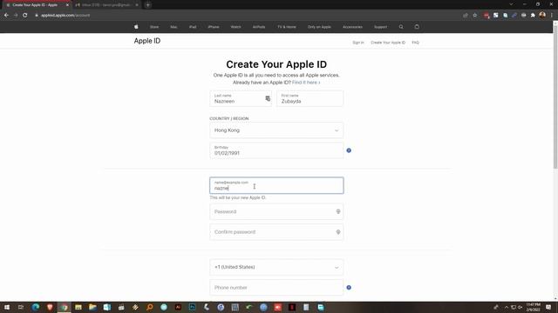Screen dimensions: 558x313
Task: Click Create Your Apple ID header link
Action: tap(388, 43)
